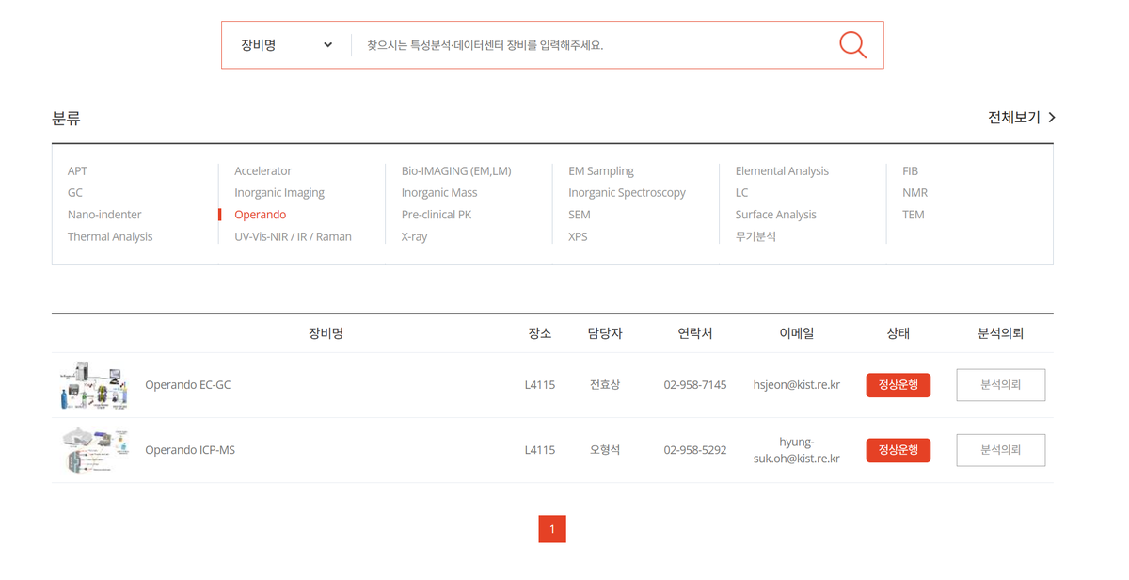Select the Operando category

pyautogui.click(x=261, y=215)
